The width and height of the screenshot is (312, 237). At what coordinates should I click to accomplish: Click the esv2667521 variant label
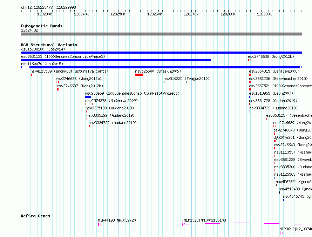click(x=280, y=86)
